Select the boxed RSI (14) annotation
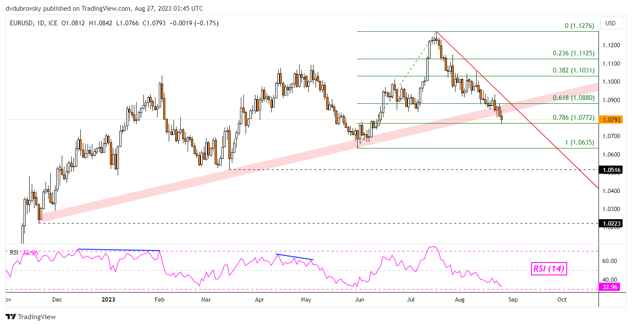 (548, 269)
